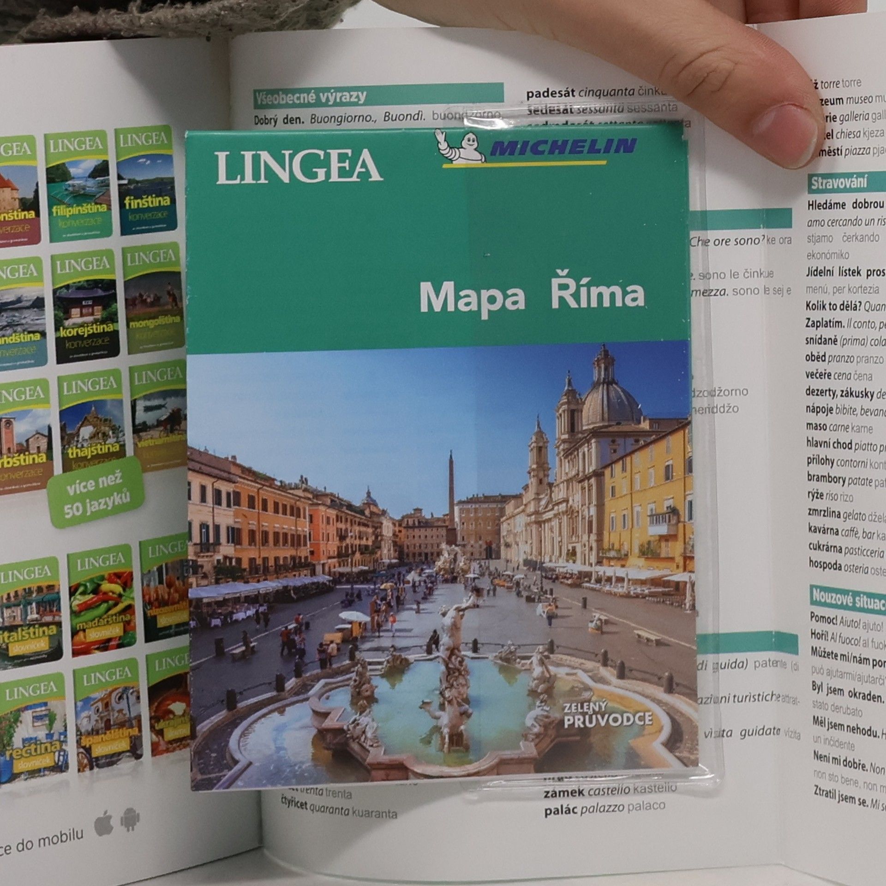Click the 'Stravování' section header
The image size is (886, 886).
[839, 183]
